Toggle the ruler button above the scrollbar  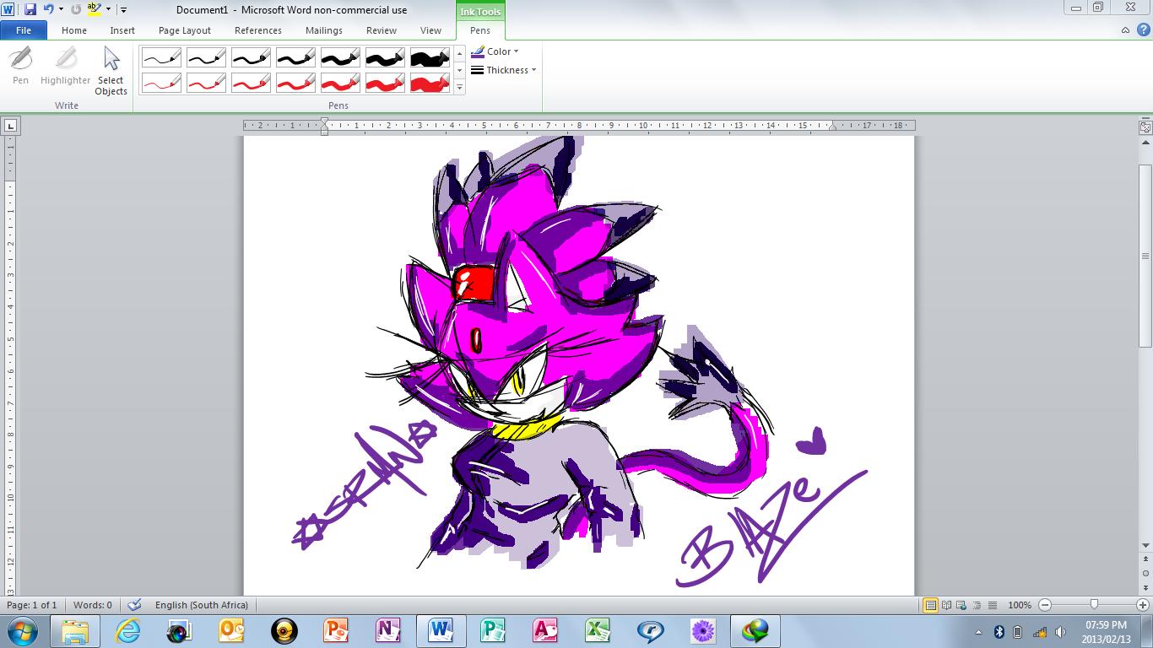[1145, 127]
